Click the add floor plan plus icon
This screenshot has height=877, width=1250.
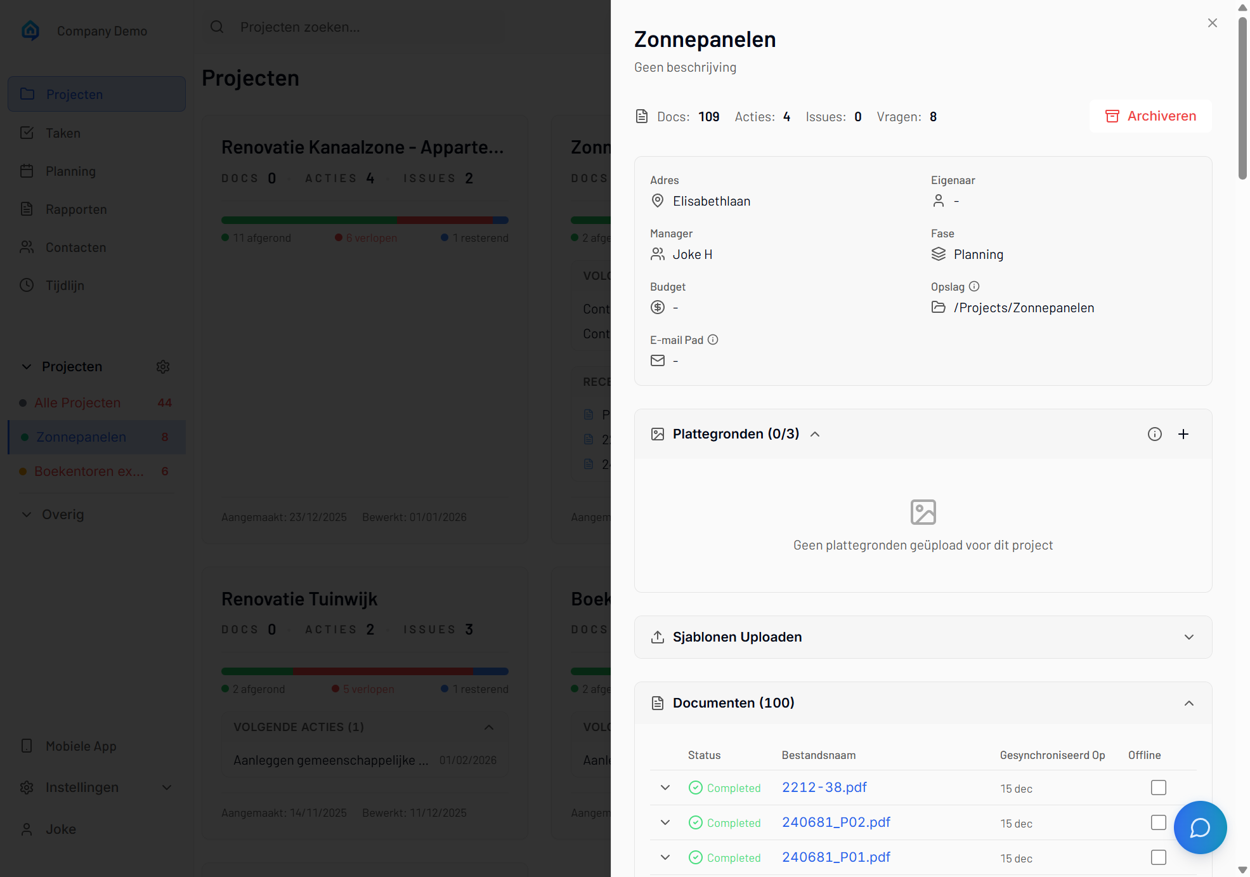tap(1183, 434)
